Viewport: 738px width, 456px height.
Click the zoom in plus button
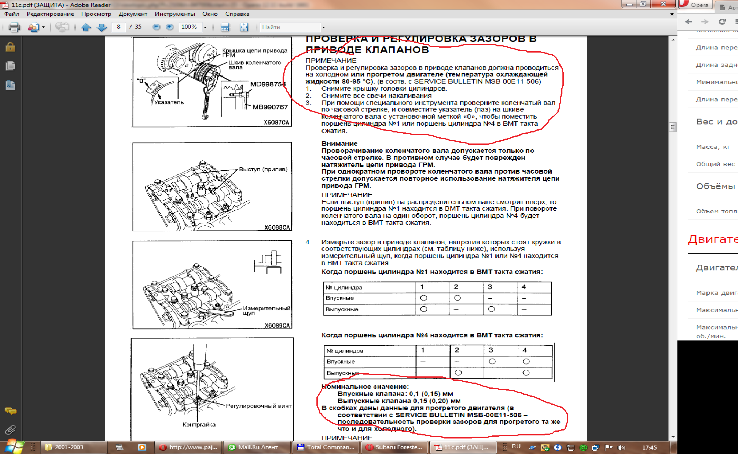(x=169, y=27)
